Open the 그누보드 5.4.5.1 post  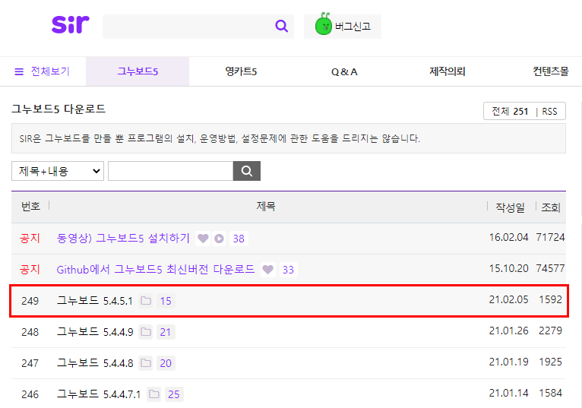(x=95, y=301)
